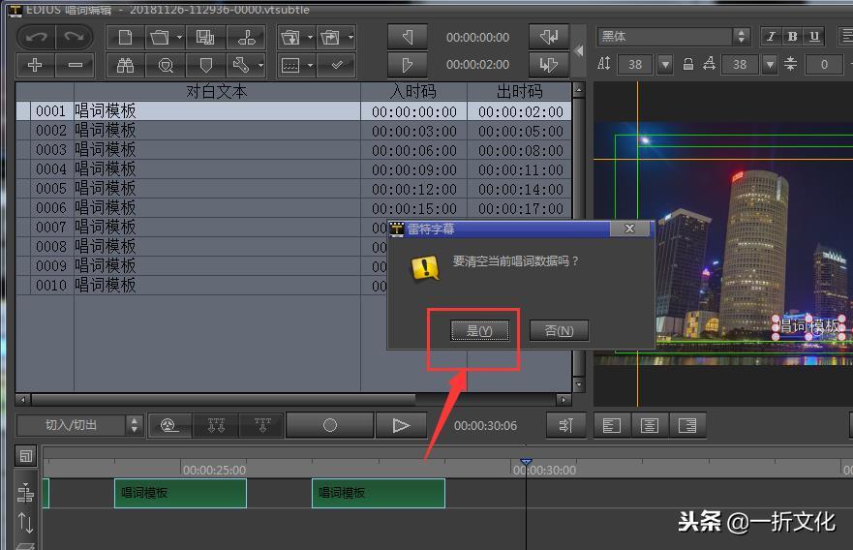Open a file with the folder icon
The width and height of the screenshot is (853, 550).
pos(160,38)
